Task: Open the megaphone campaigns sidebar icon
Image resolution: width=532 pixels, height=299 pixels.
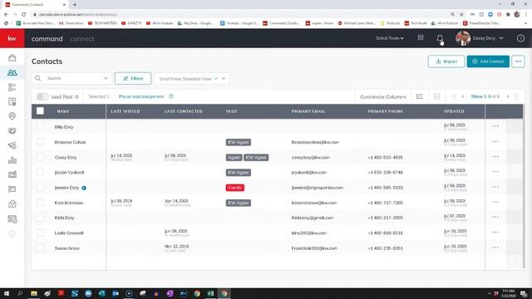Action: click(x=12, y=145)
